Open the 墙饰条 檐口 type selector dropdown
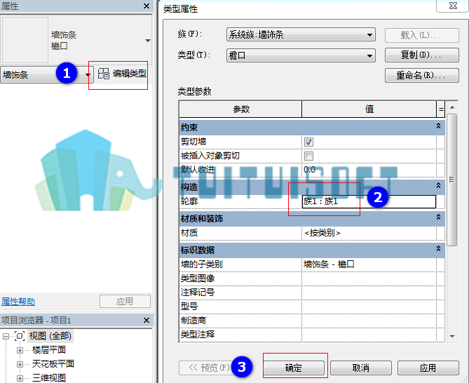Image resolution: width=469 pixels, height=383 pixels. point(148,41)
